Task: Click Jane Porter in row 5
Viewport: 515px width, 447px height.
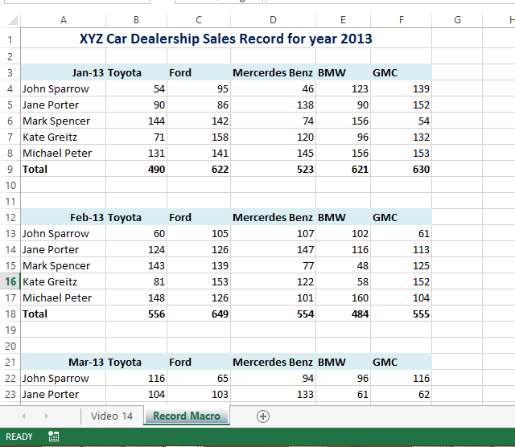Action: coord(64,105)
